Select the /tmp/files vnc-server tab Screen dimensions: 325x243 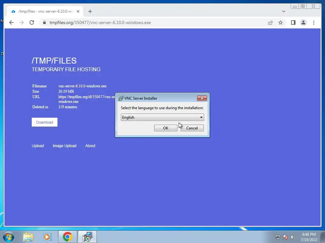pyautogui.click(x=45, y=11)
